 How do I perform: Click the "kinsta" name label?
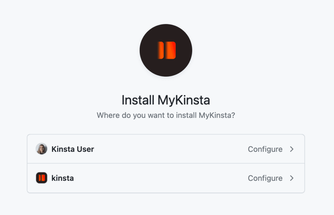click(x=62, y=178)
